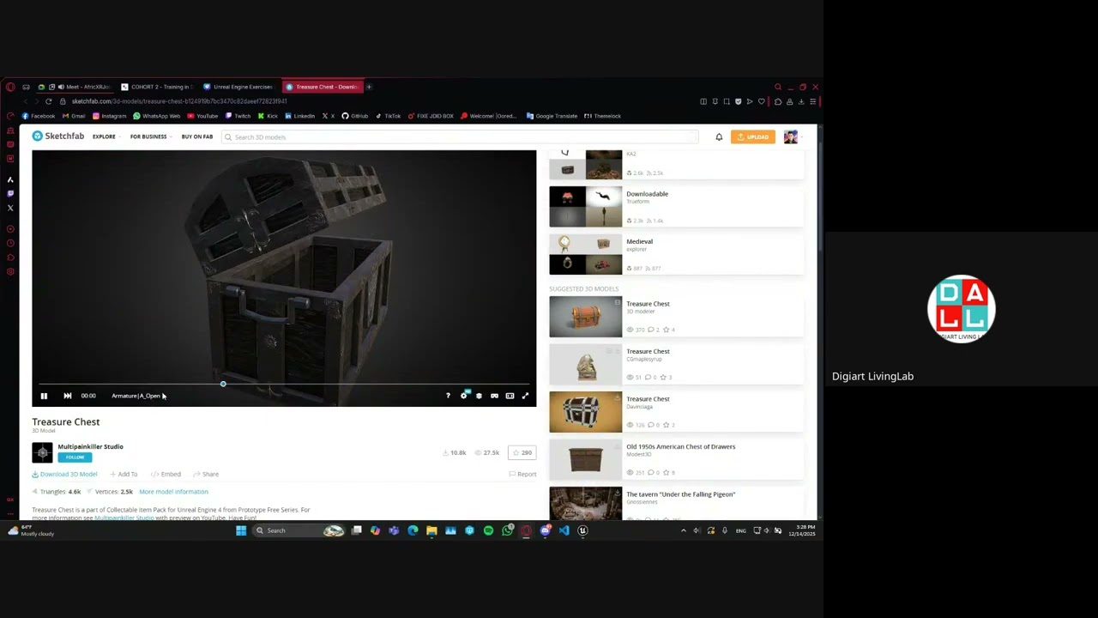Open the Twitch bookmark
The width and height of the screenshot is (1098, 618).
(x=238, y=116)
